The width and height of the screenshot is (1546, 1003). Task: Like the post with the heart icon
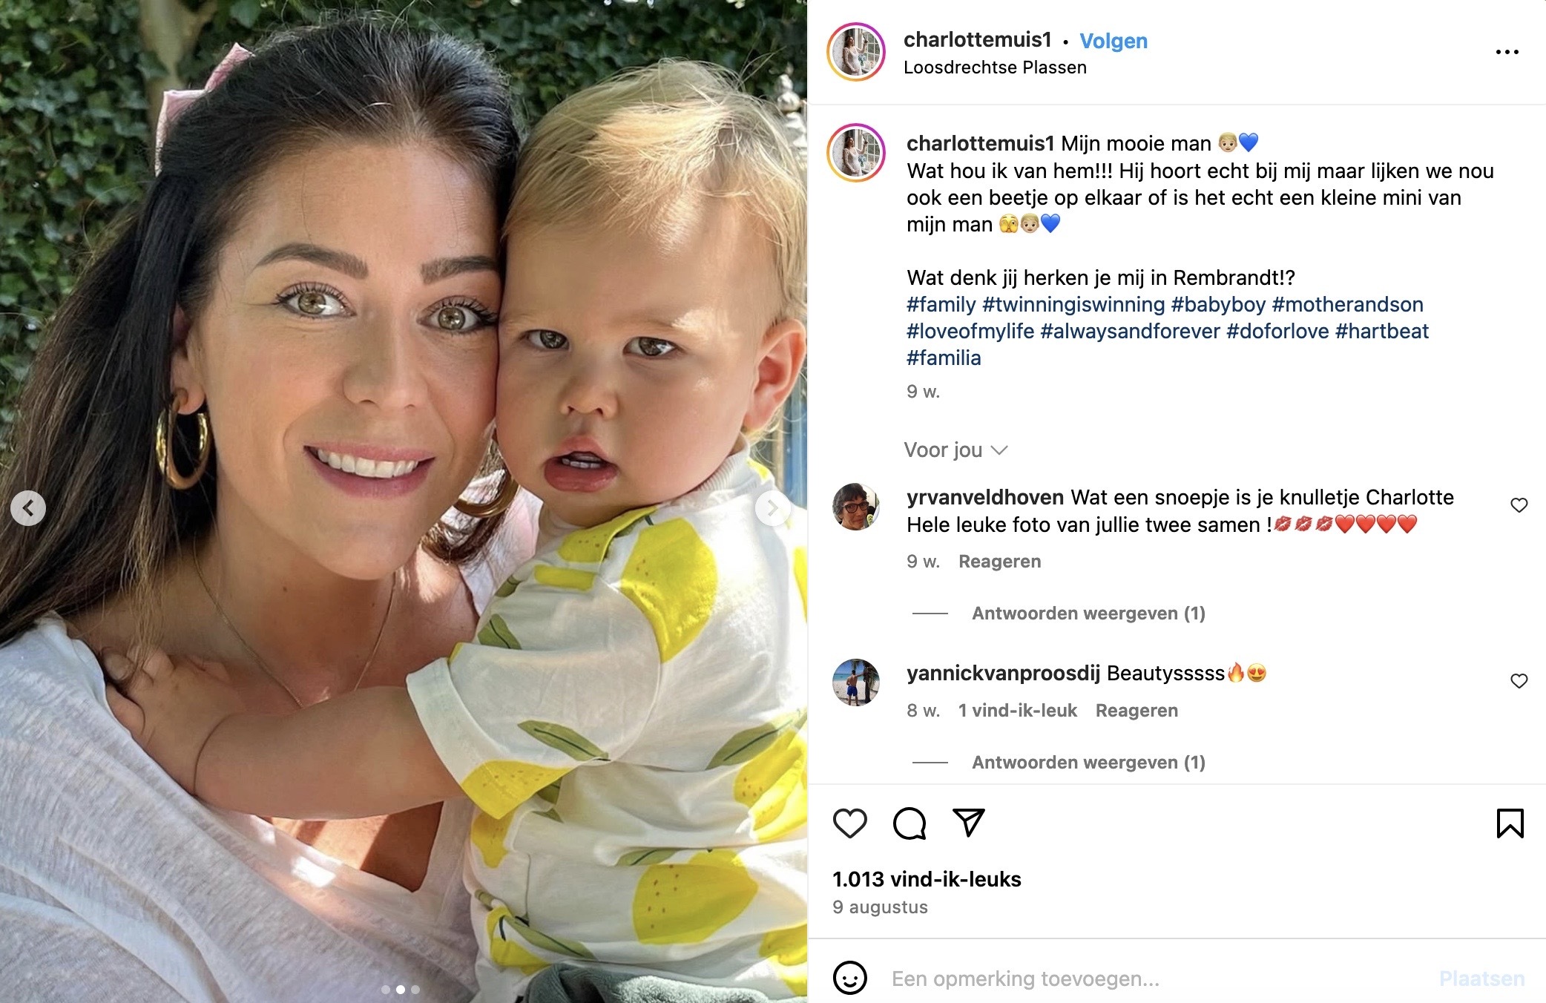point(849,823)
